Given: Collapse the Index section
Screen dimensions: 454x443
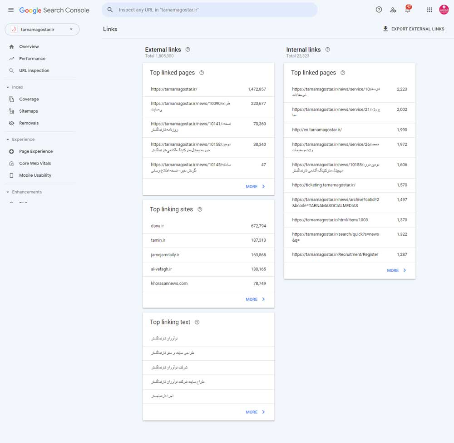Looking at the screenshot, I should [8, 87].
